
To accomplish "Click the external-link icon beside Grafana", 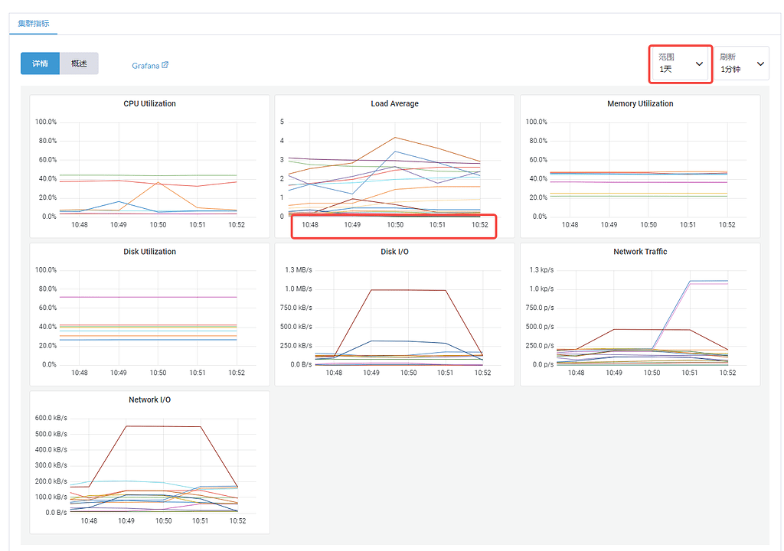I will [165, 64].
